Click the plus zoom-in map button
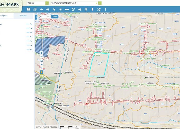 41,53
